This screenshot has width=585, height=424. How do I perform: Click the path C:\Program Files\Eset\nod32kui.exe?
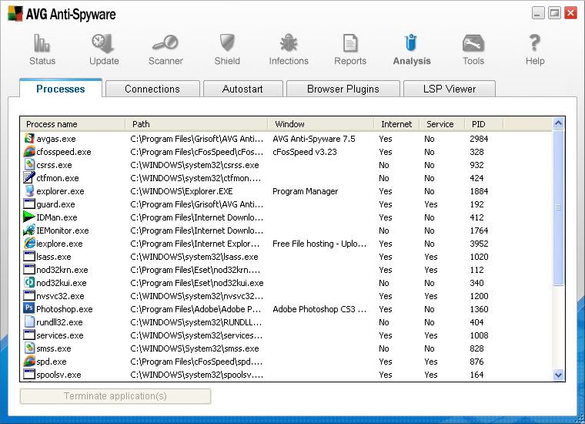pos(197,283)
